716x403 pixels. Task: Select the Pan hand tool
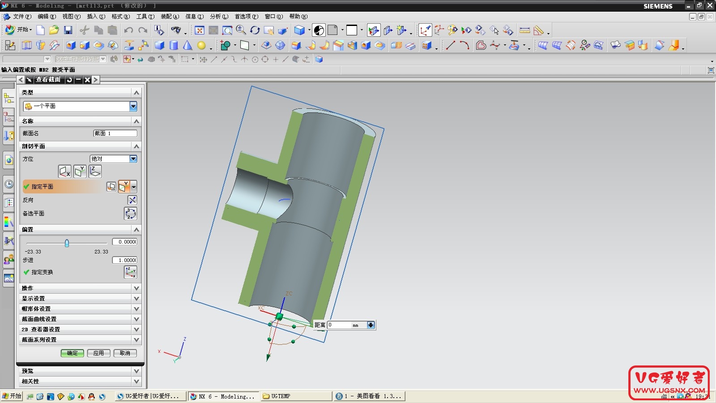click(x=269, y=30)
